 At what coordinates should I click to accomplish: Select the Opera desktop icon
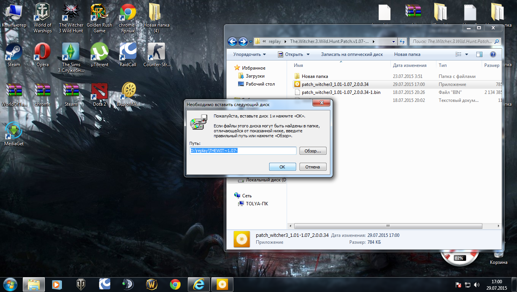click(43, 55)
